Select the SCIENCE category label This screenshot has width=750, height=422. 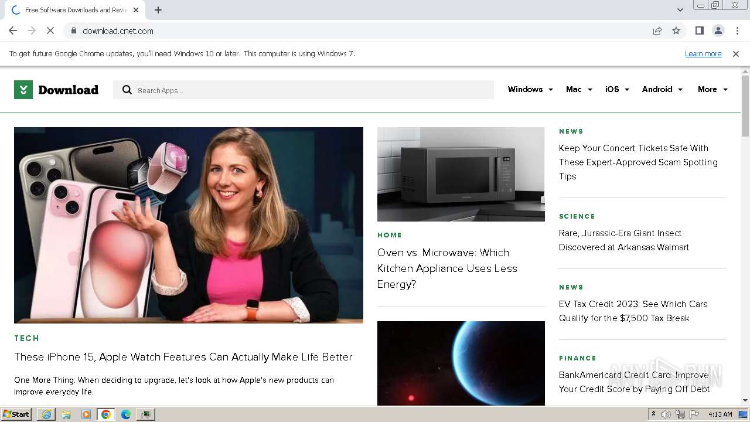coord(577,216)
